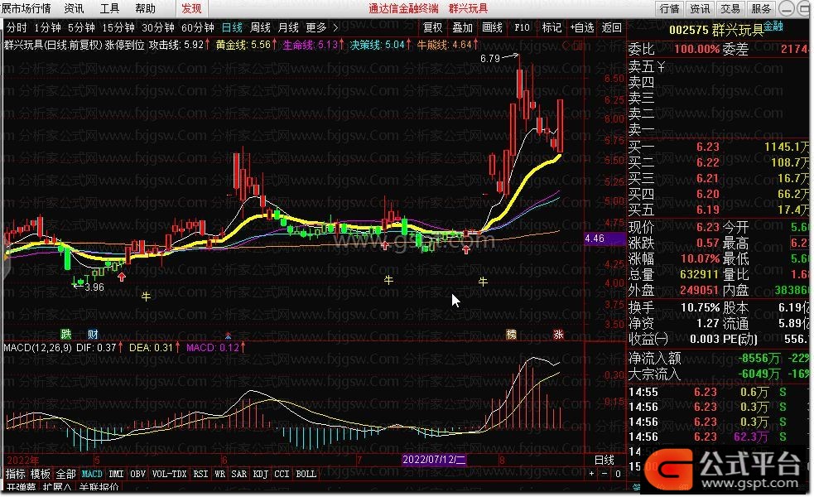Click the 买一 price 6.23

click(707, 147)
